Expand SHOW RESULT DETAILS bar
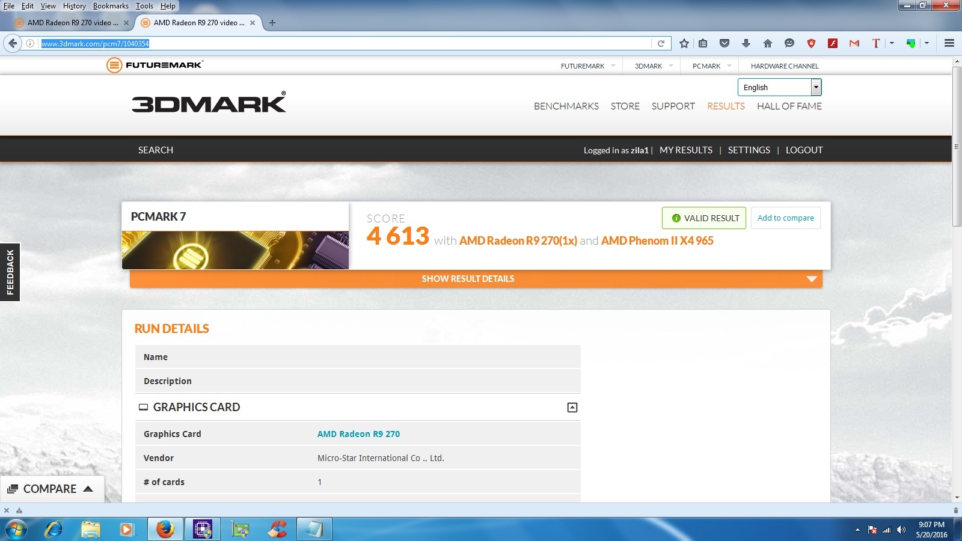Screen dimensions: 962x541 [x=476, y=279]
